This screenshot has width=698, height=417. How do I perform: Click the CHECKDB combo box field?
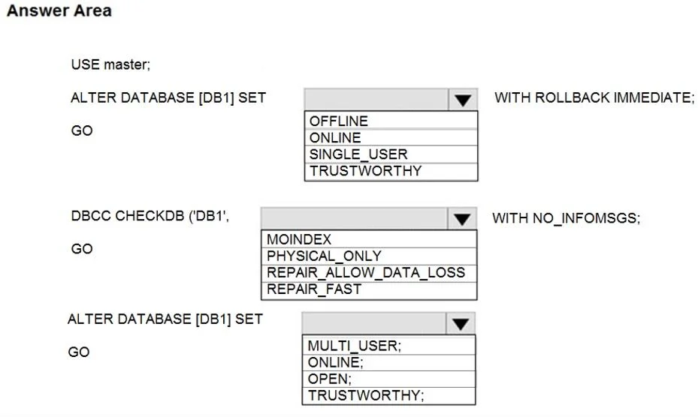pyautogui.click(x=354, y=218)
